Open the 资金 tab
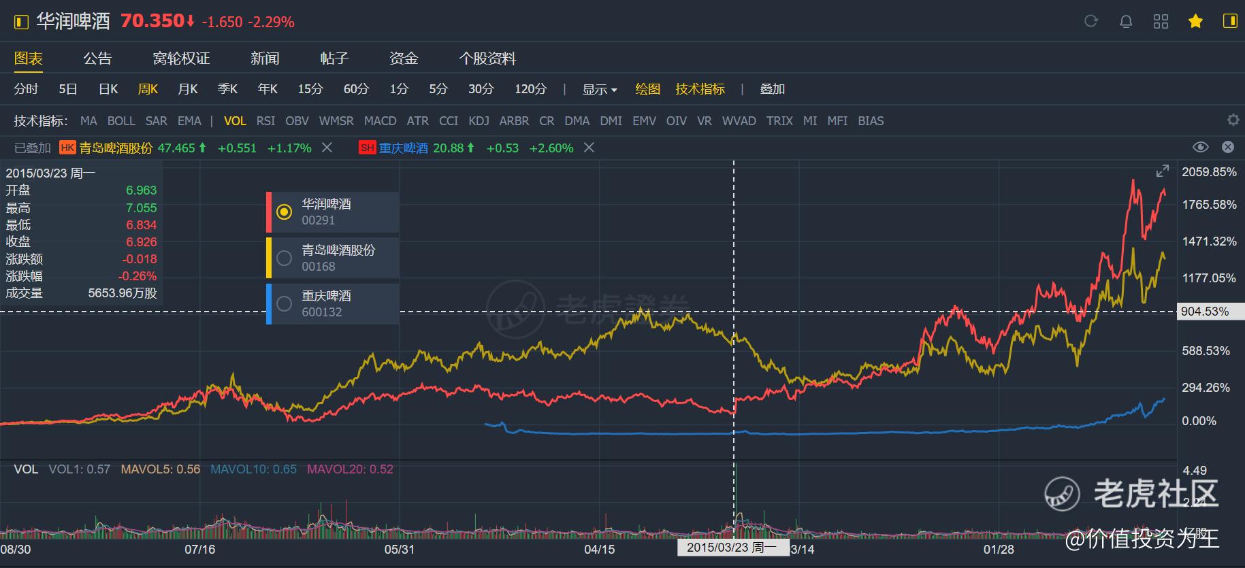This screenshot has height=568, width=1245. (x=404, y=59)
